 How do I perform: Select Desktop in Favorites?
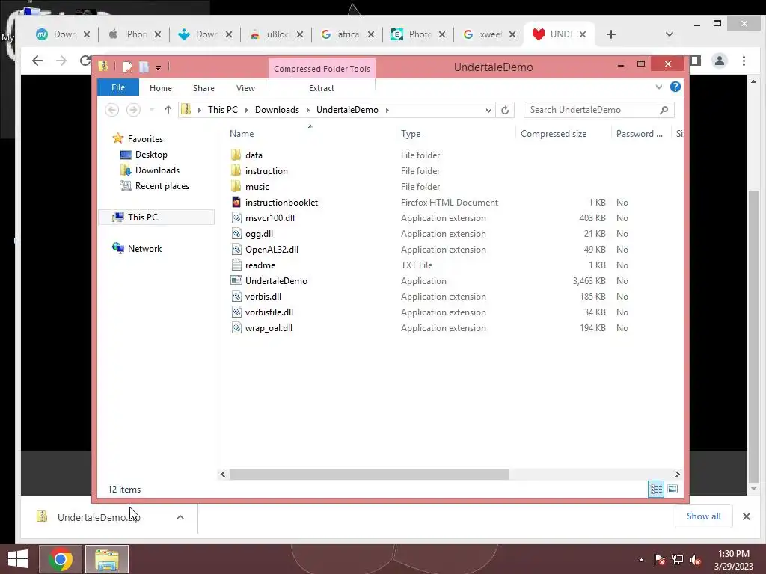(x=151, y=155)
